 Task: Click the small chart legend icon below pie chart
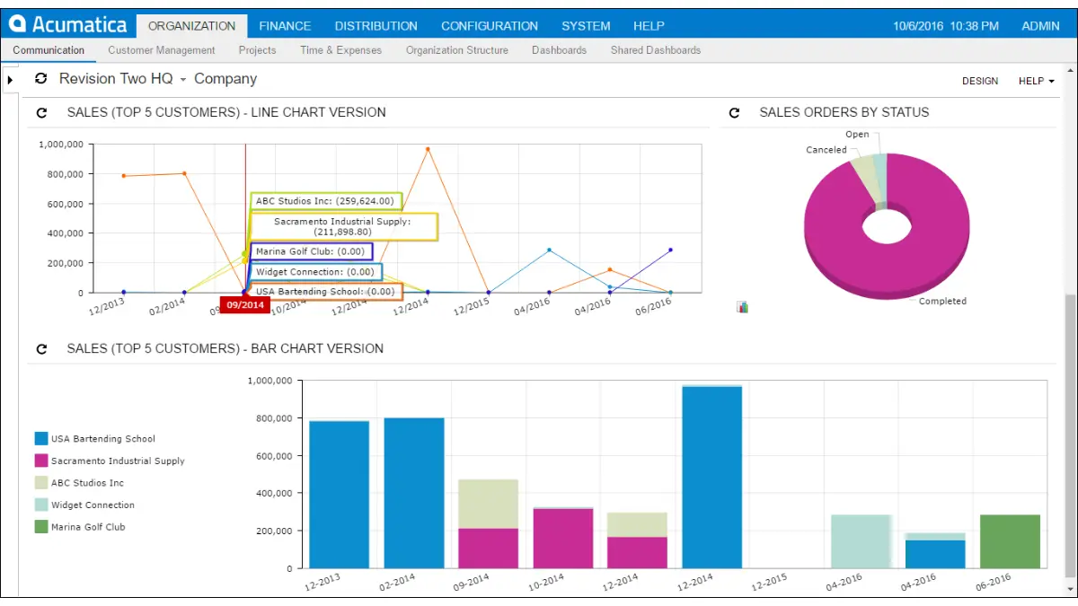tap(742, 307)
